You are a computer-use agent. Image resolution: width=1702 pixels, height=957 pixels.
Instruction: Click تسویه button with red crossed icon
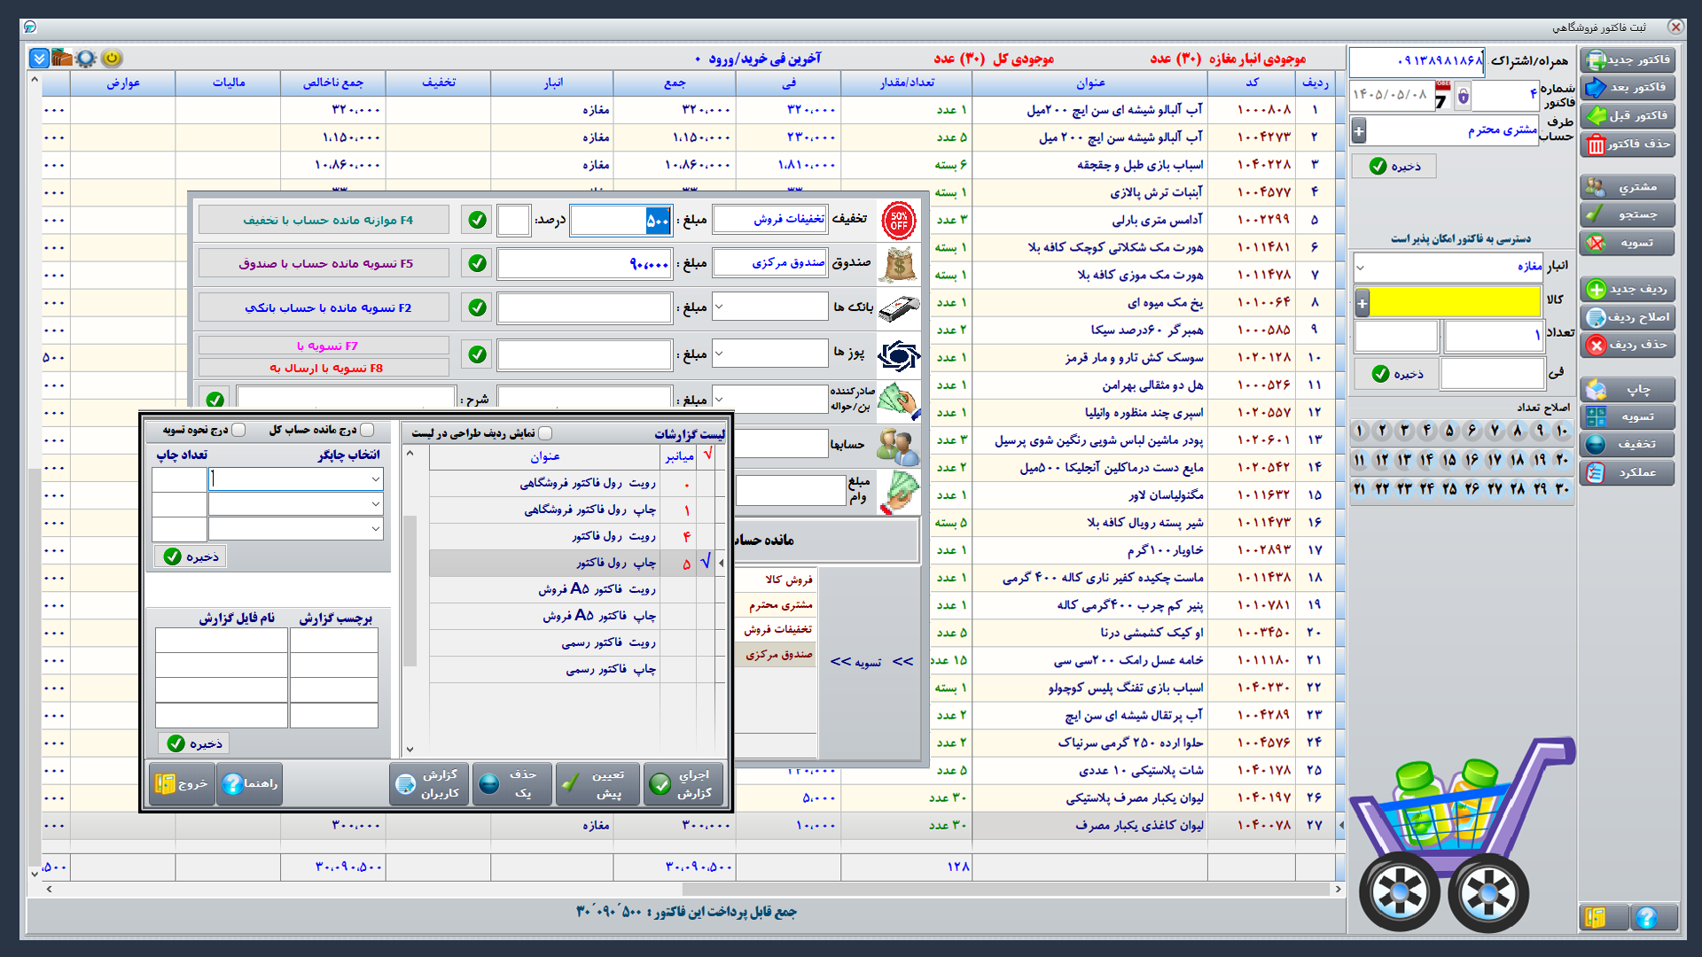coord(1628,243)
